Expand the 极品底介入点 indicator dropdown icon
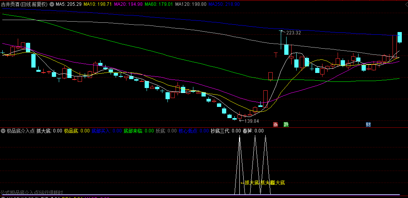This screenshot has width=408, height=198. coord(3,131)
